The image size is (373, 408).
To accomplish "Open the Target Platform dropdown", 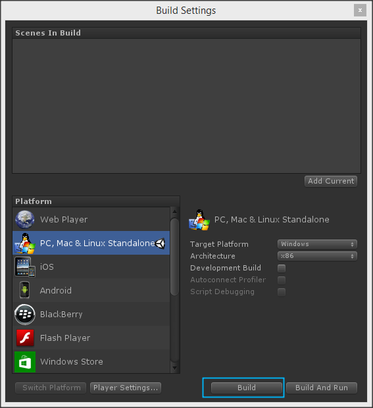I will (317, 244).
